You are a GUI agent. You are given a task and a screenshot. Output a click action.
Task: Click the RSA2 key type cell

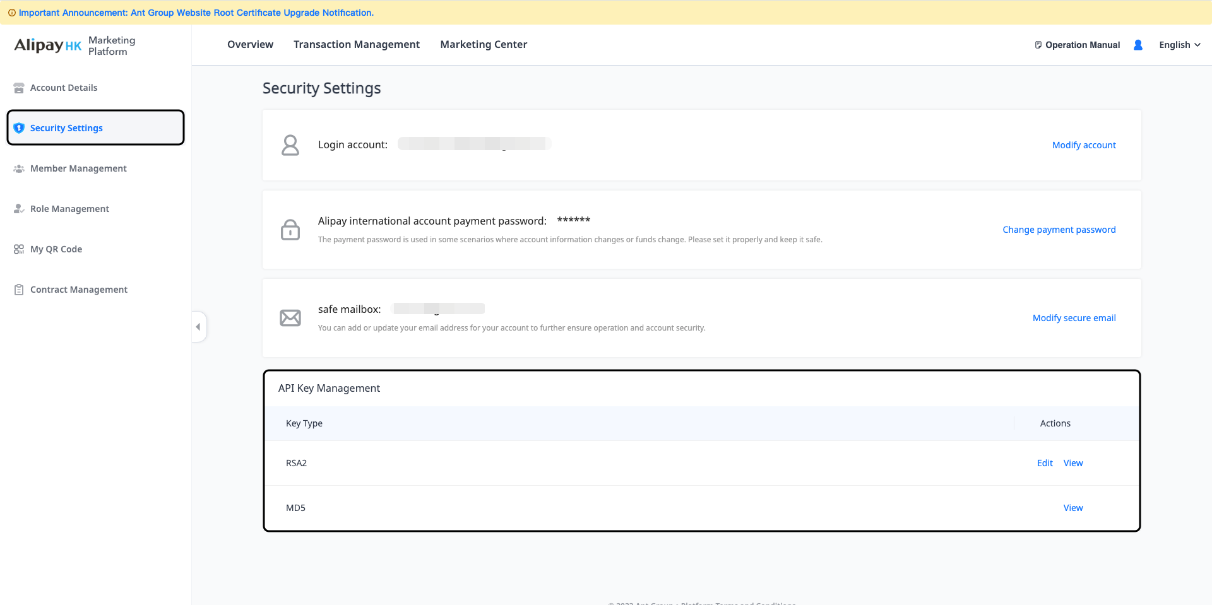click(x=297, y=463)
